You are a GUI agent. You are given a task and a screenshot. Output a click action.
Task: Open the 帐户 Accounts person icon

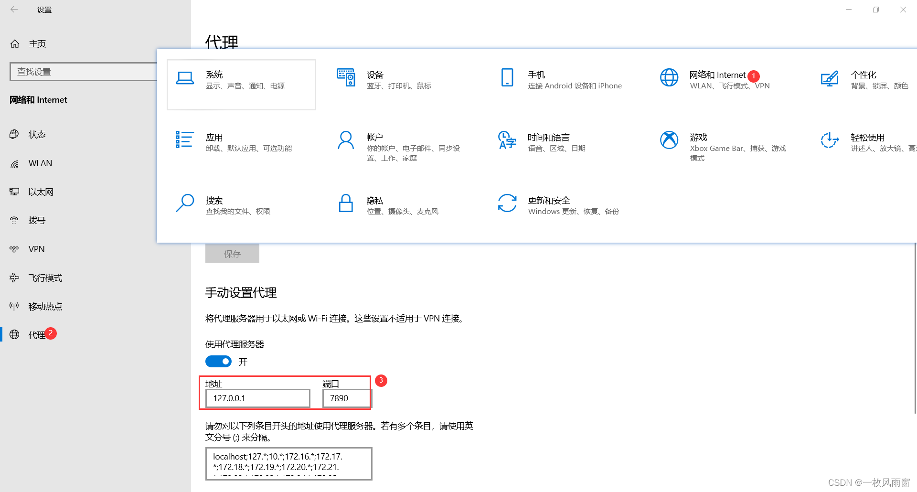point(346,140)
